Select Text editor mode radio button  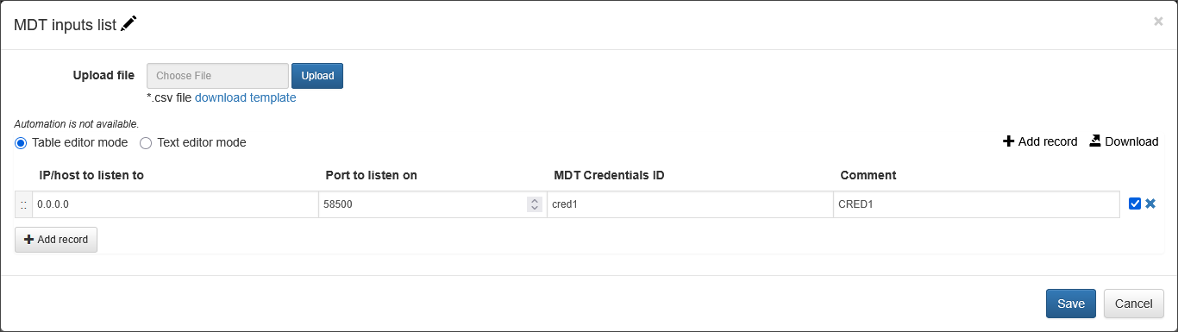pos(146,142)
